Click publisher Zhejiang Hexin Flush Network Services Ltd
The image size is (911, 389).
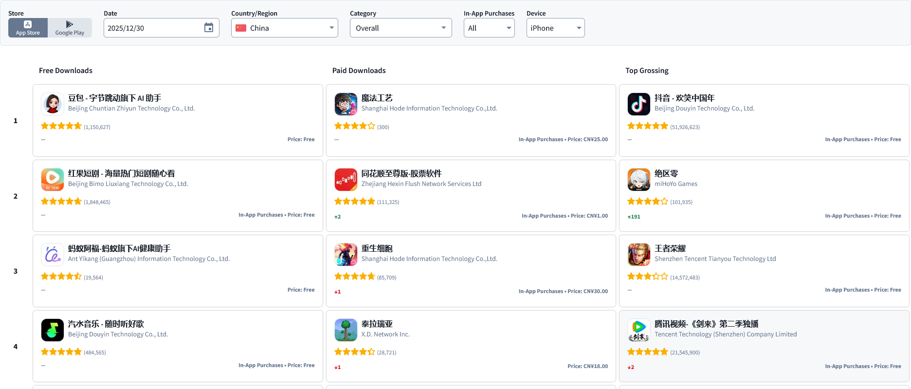click(421, 184)
